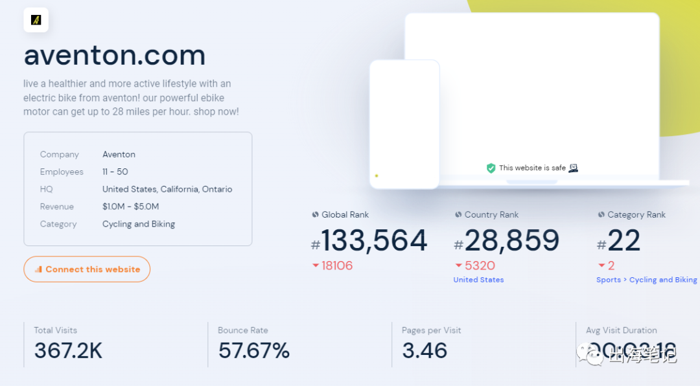Click the Global Rank globe icon
700x386 pixels.
315,214
